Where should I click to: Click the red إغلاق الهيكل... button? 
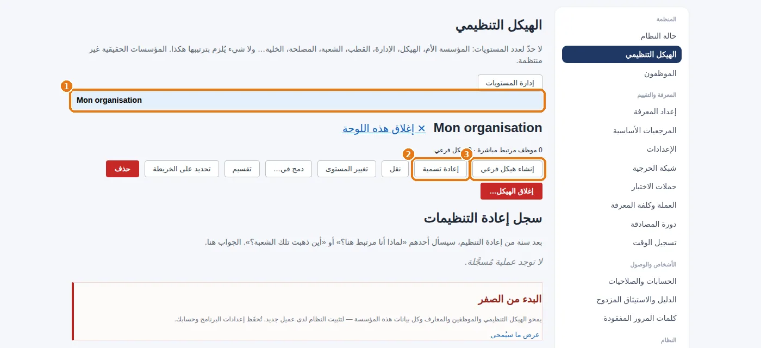tap(512, 191)
